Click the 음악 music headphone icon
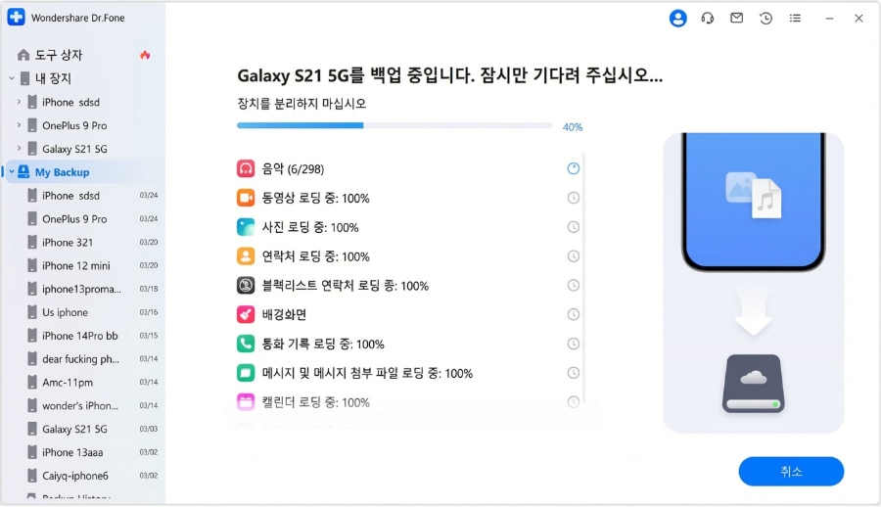881x507 pixels. tap(246, 168)
